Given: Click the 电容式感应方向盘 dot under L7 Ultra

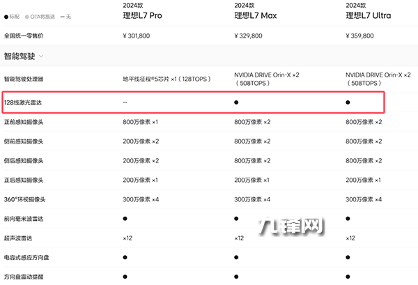Looking at the screenshot, I should pos(348,258).
